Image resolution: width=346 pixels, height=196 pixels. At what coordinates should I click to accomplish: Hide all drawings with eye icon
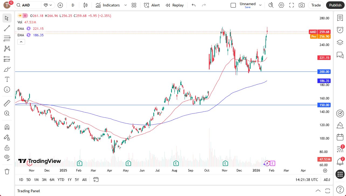click(x=7, y=157)
